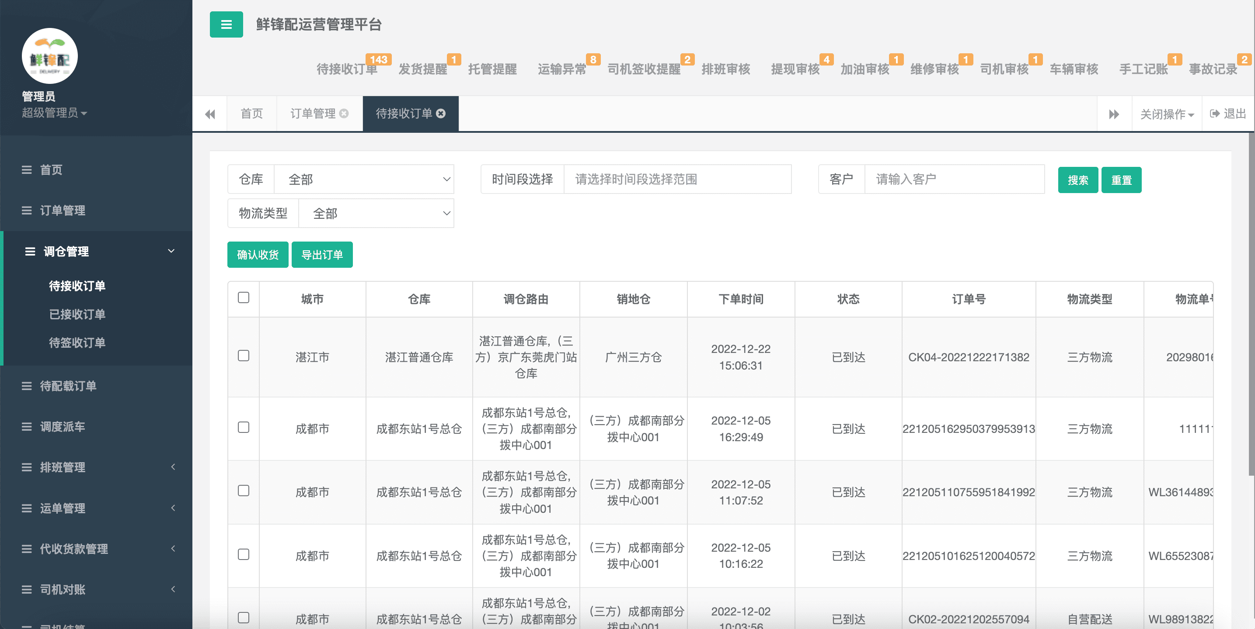Click the 司机对账 sidebar menu icon
The height and width of the screenshot is (629, 1255).
[27, 590]
